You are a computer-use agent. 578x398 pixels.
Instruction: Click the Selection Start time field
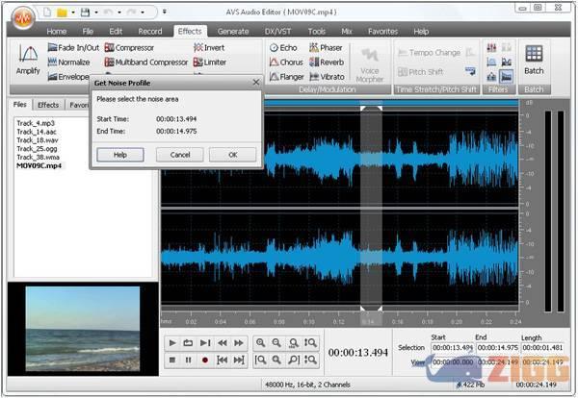tap(451, 347)
